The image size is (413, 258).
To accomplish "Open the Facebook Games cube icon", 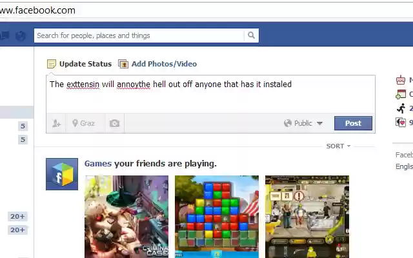I will pos(62,174).
